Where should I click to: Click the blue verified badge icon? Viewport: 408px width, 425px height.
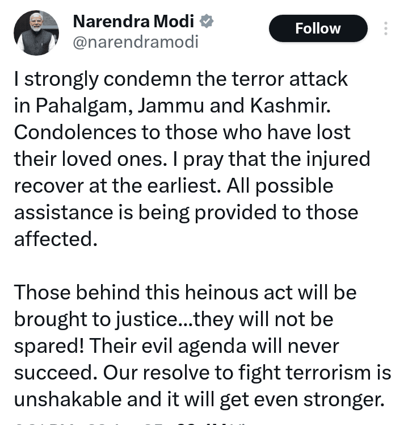pyautogui.click(x=207, y=22)
